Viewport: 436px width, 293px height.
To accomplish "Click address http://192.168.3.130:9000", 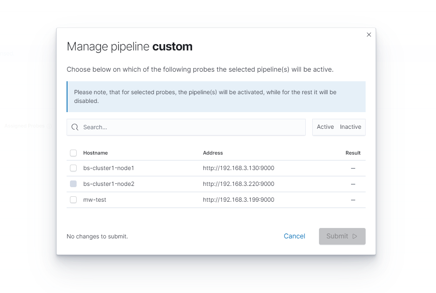I will click(238, 168).
